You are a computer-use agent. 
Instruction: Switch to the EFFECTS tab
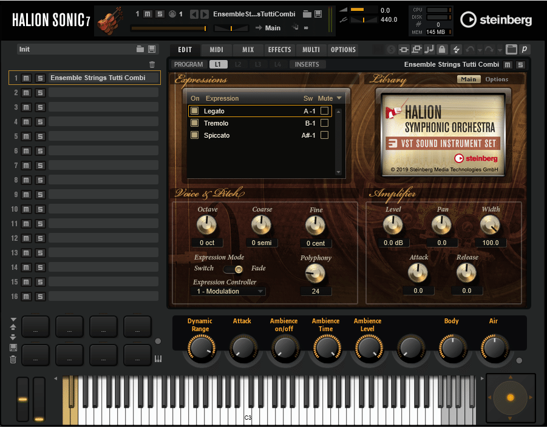(x=279, y=50)
